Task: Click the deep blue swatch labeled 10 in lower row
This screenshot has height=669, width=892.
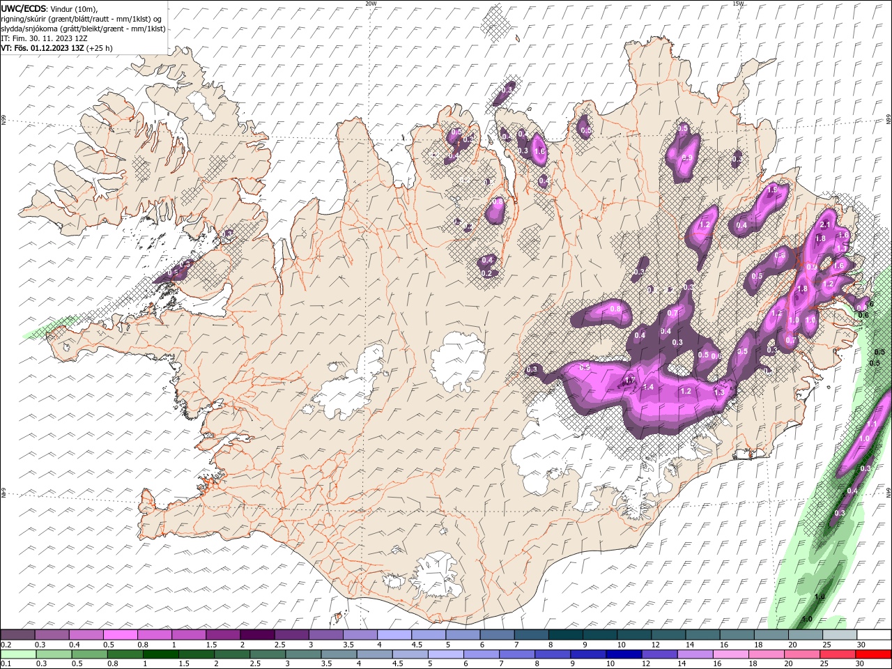Action: [x=623, y=654]
